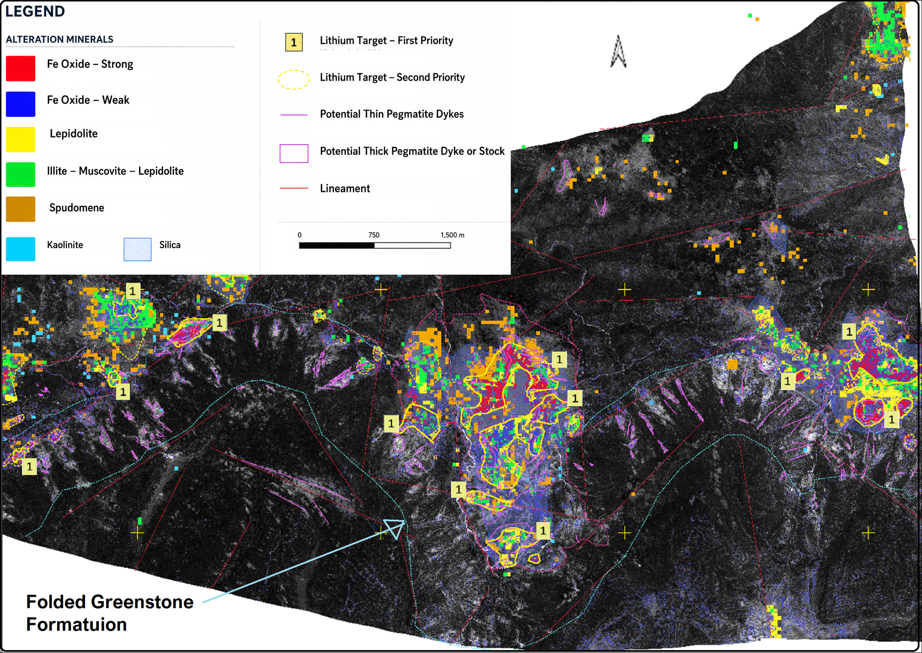Click 'Potential Thin Pegmatite Dykes' label
922x653 pixels.
392,114
